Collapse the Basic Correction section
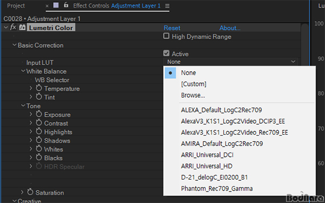 click(14, 45)
